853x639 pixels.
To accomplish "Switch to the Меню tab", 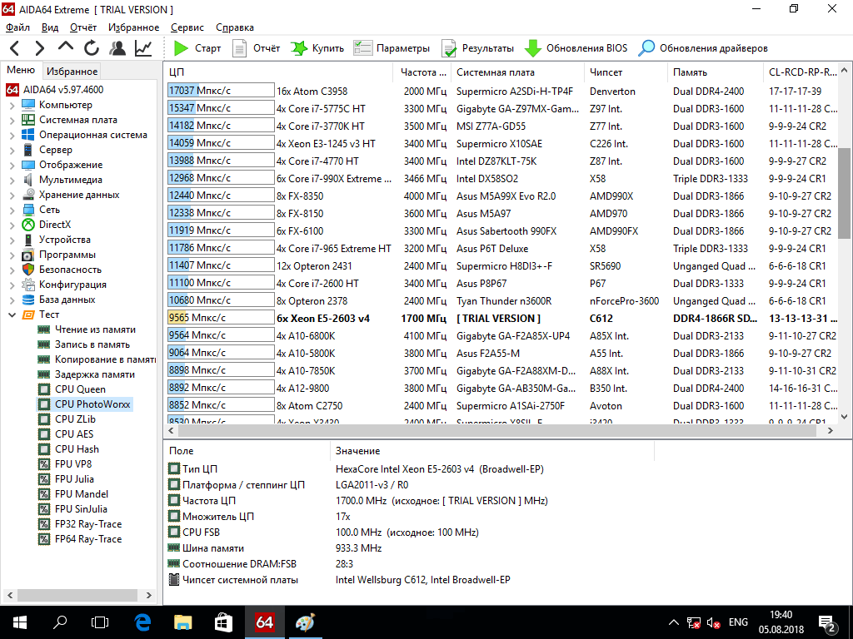I will click(x=21, y=70).
